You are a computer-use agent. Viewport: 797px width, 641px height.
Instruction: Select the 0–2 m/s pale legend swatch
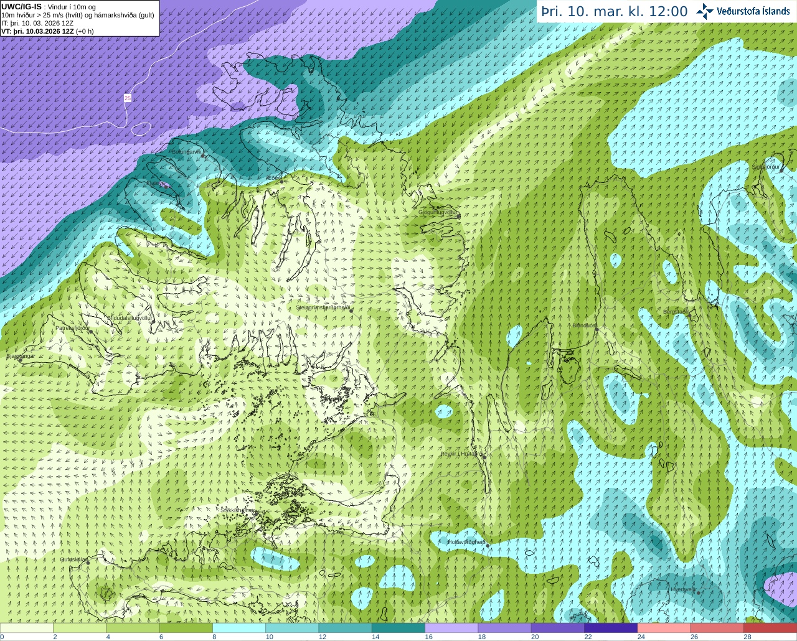point(27,627)
